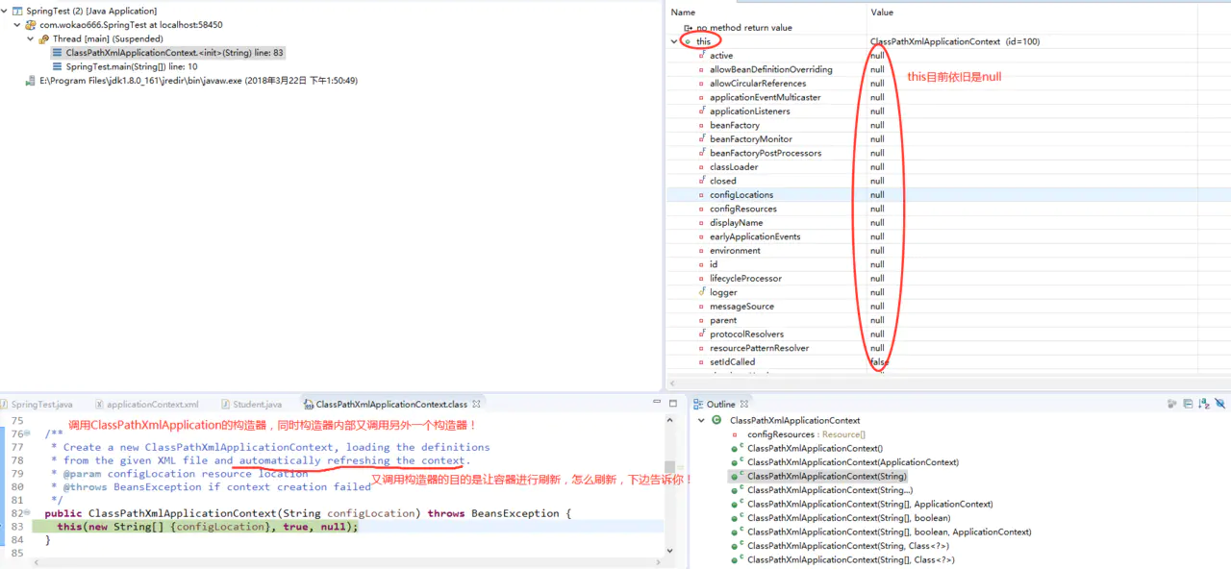1231x569 pixels.
Task: Click the Java Application launch icon beside SpringTest (2)
Action: point(17,12)
